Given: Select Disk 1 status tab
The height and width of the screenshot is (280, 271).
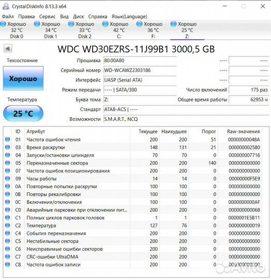Looking at the screenshot, I should [x=50, y=30].
